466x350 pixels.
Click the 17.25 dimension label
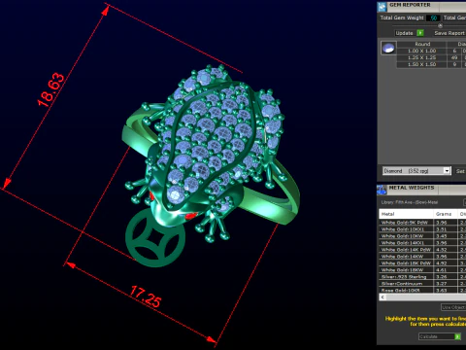(x=146, y=297)
